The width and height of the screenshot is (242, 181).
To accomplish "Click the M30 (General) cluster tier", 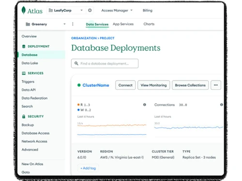I will coord(163,157).
